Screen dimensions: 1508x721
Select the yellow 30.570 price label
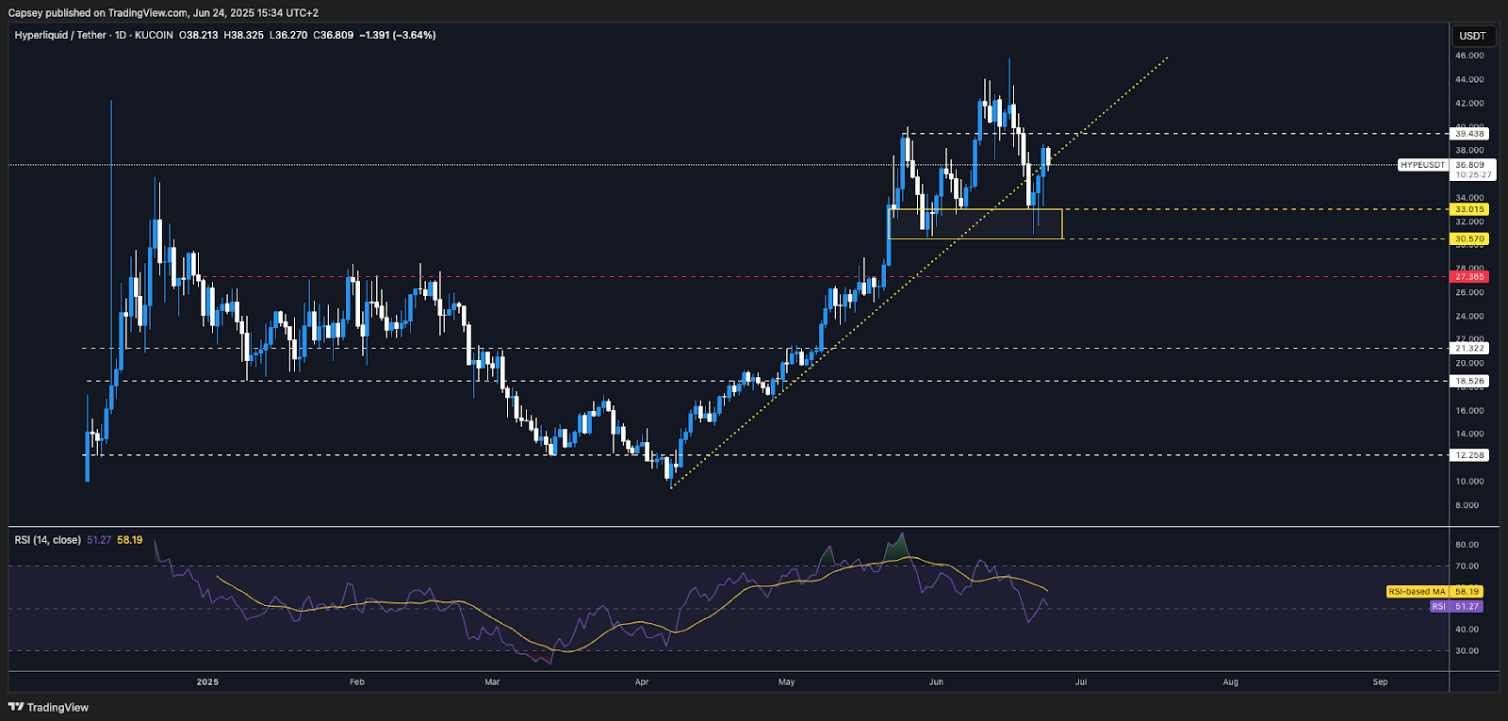coord(1469,239)
